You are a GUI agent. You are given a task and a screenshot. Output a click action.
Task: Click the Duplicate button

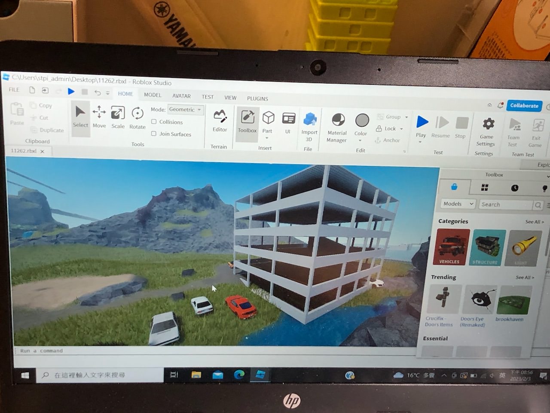click(x=47, y=130)
